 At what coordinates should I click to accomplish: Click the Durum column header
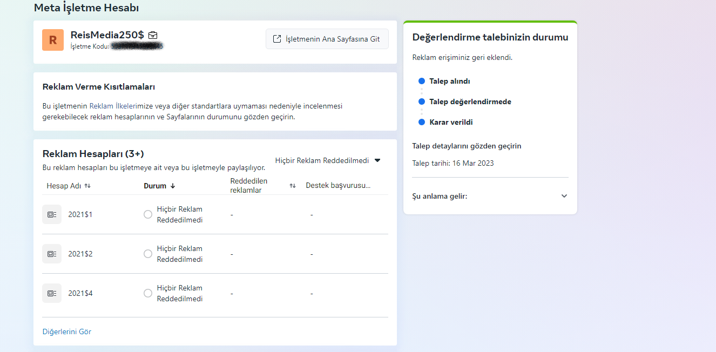coord(155,186)
